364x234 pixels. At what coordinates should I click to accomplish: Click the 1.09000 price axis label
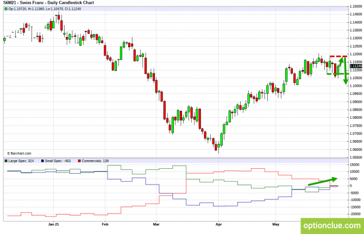pos(356,102)
